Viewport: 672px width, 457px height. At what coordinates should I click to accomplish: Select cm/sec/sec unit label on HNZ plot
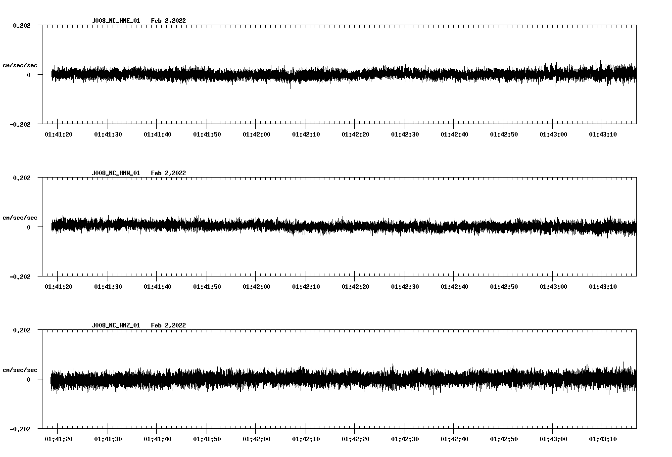point(20,370)
